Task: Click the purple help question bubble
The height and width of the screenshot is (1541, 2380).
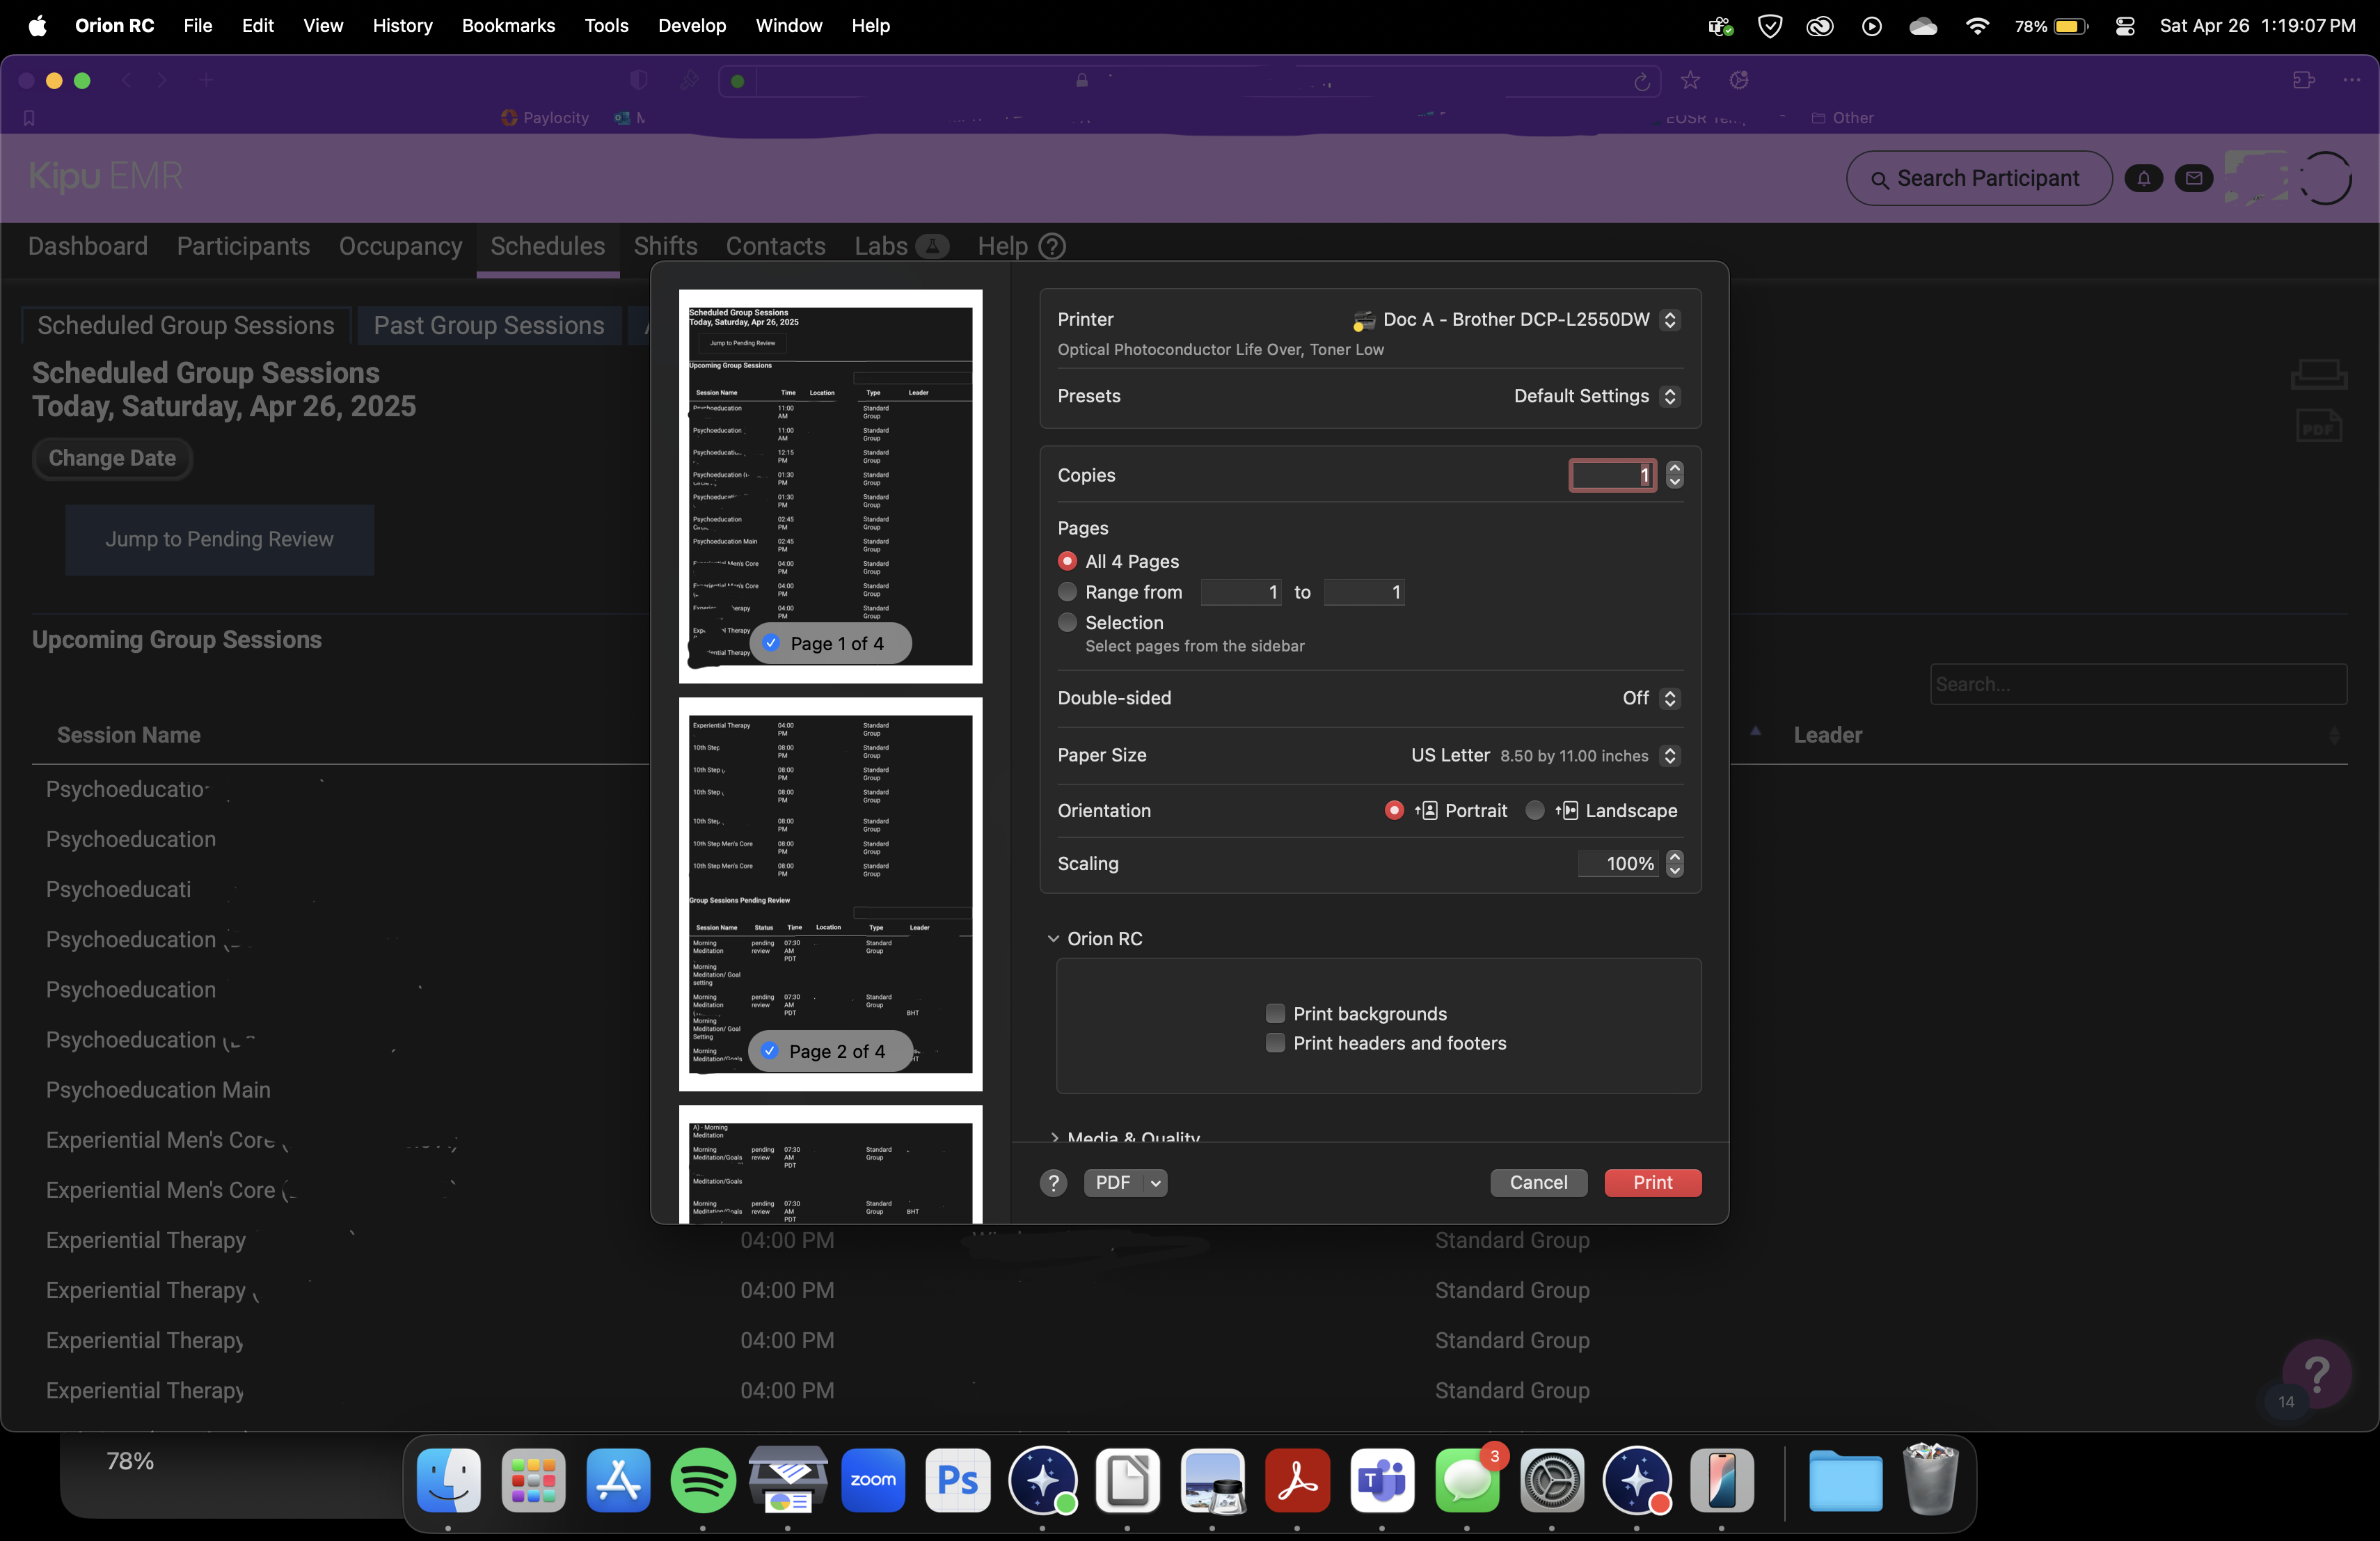Action: pyautogui.click(x=2316, y=1373)
